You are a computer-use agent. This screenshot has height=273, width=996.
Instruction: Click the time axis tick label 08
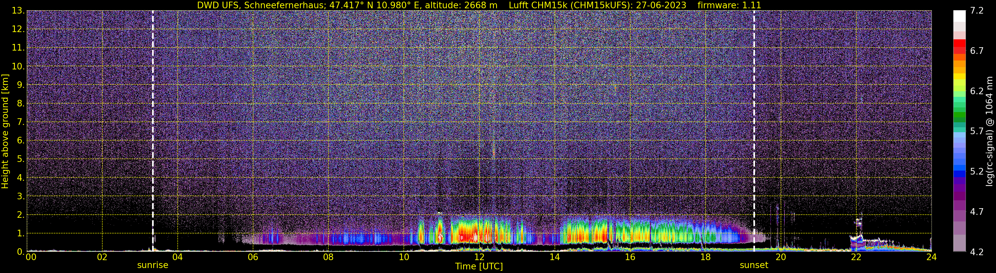[x=328, y=257]
